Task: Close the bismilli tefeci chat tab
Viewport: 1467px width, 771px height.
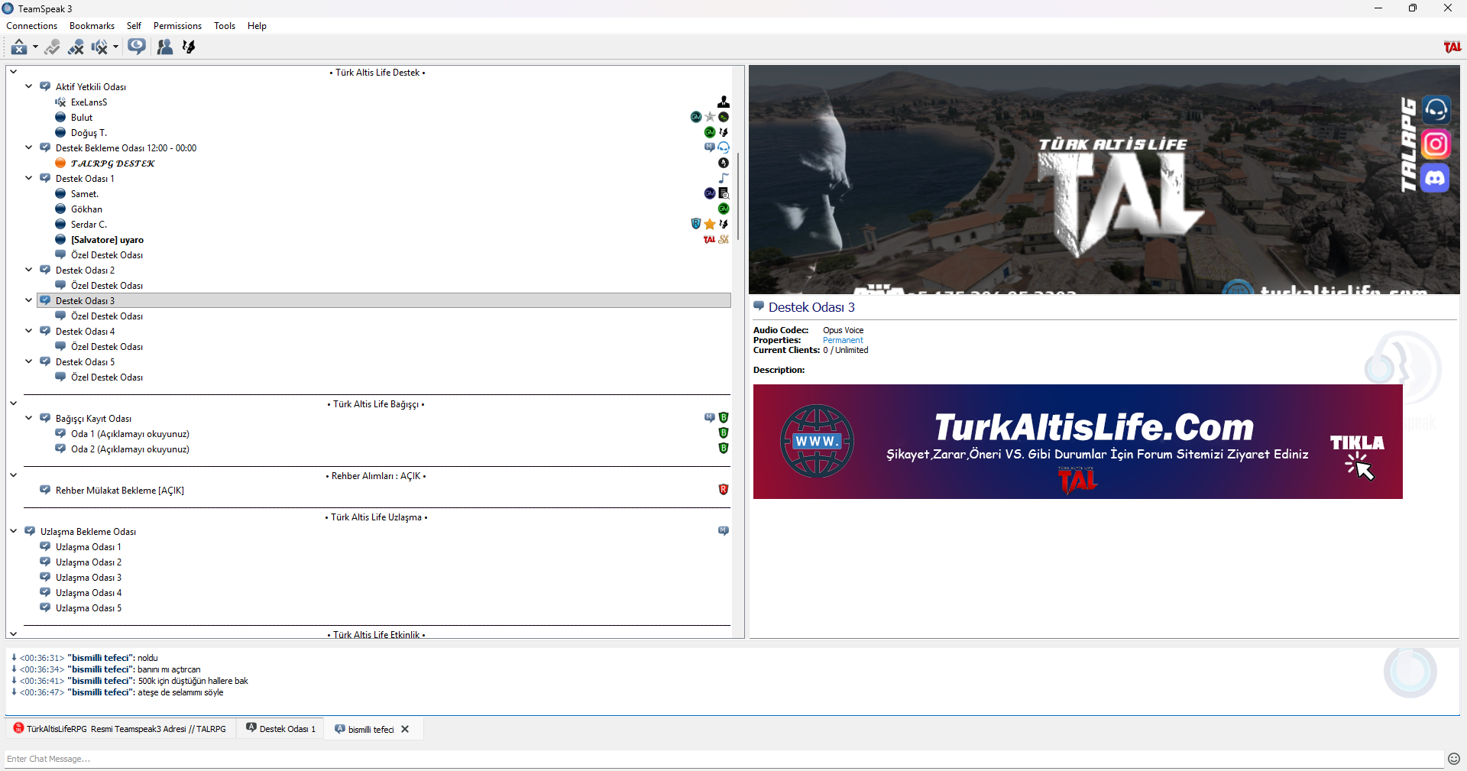Action: [x=405, y=729]
